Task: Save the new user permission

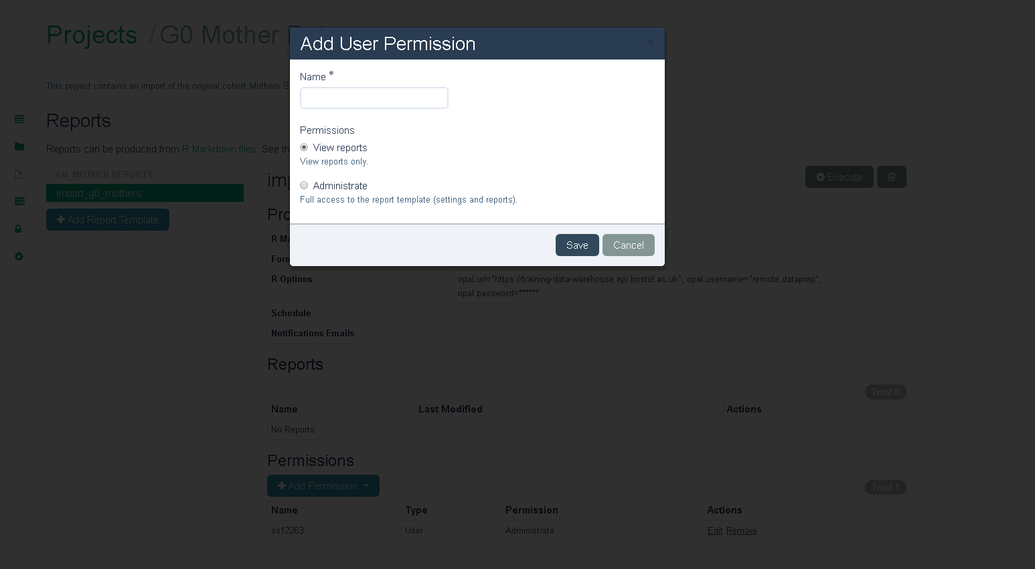Action: coord(576,245)
